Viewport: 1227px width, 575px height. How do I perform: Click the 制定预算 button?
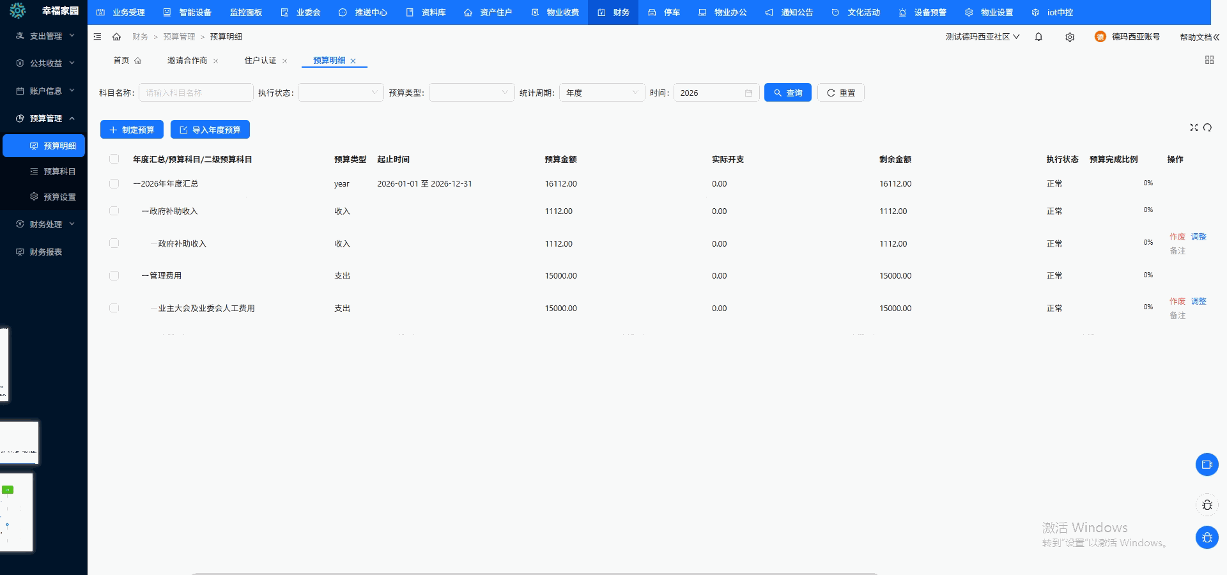[x=131, y=130]
